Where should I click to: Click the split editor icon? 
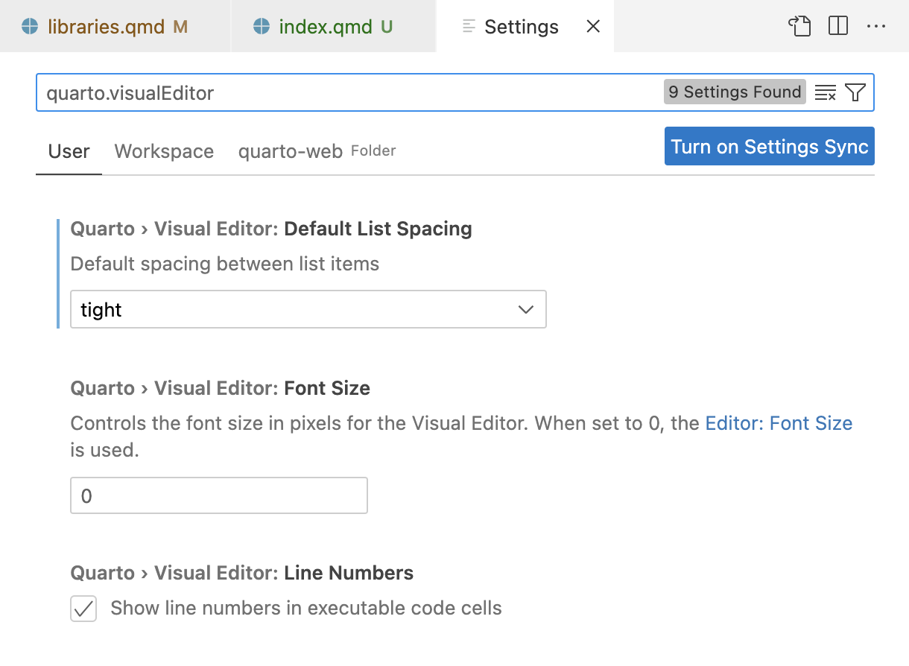[838, 27]
